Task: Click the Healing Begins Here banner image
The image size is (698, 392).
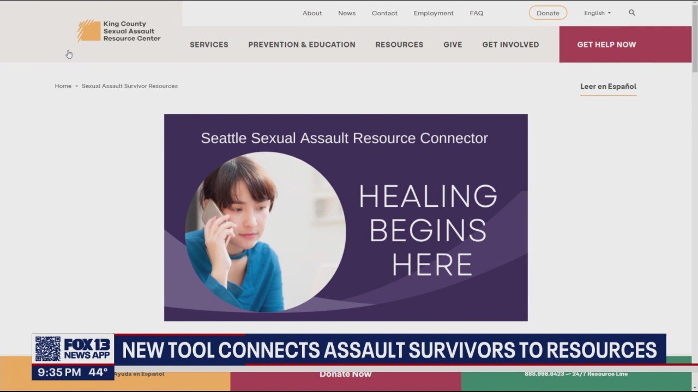Action: (x=346, y=217)
